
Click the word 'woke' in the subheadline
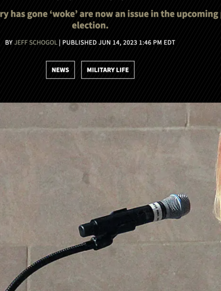click(x=65, y=14)
